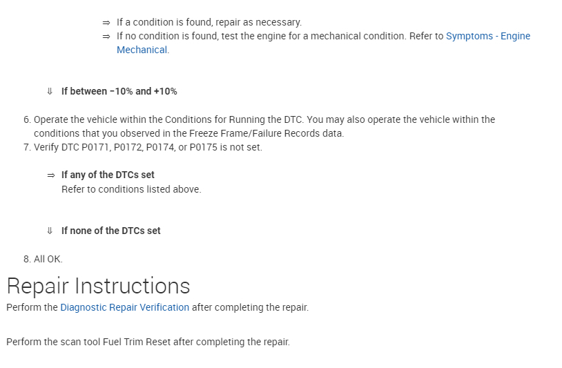
Task: Click the right arrow beside 'If any of the DTCs set'
Action: [x=50, y=175]
